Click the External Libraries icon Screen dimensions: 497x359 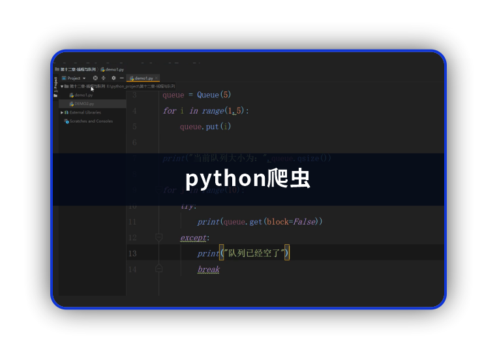click(x=67, y=112)
